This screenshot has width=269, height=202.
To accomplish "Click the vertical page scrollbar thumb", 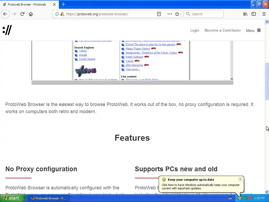I will pos(267,81).
